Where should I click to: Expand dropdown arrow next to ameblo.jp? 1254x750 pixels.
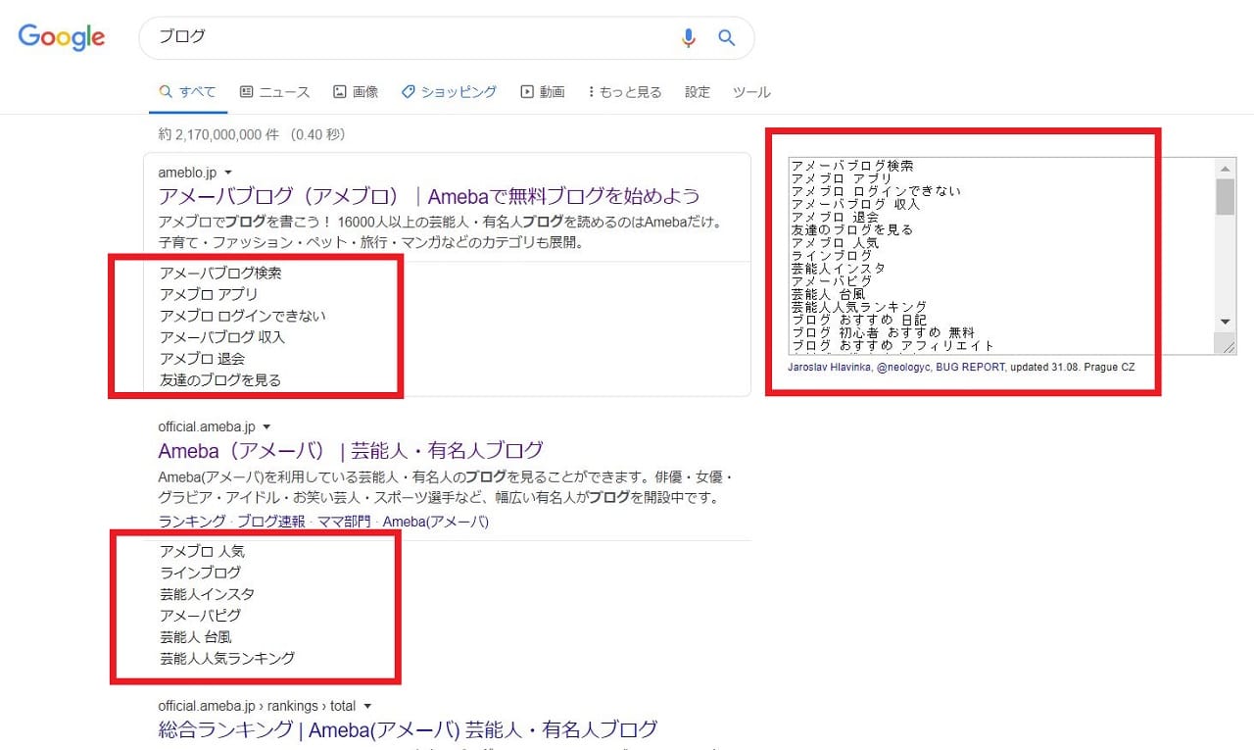(x=228, y=173)
